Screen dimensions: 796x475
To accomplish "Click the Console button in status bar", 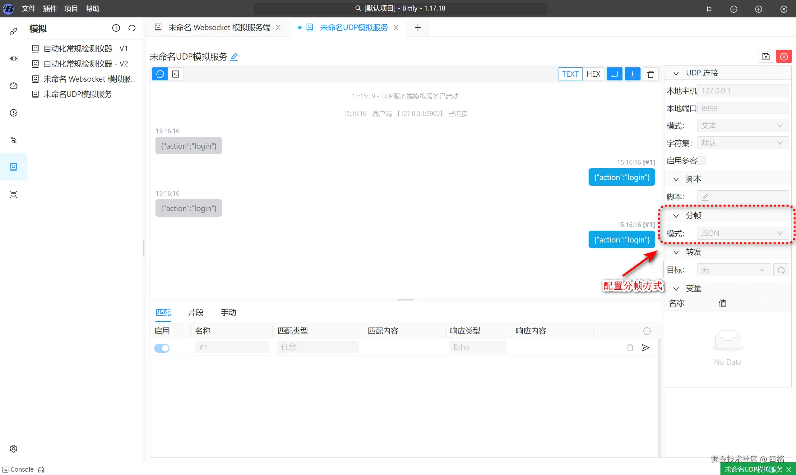I will 18,469.
